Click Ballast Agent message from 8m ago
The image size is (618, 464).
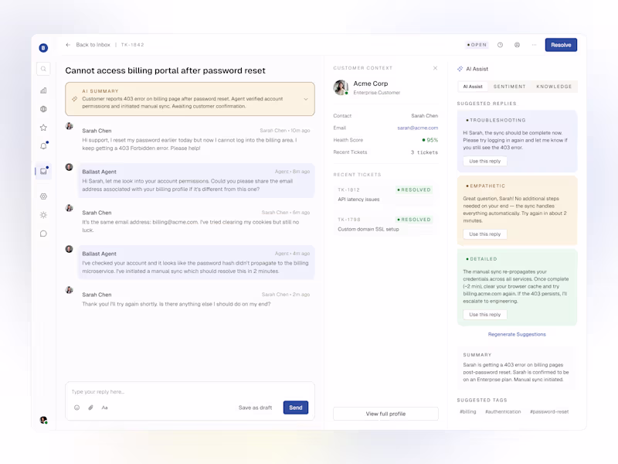[196, 180]
